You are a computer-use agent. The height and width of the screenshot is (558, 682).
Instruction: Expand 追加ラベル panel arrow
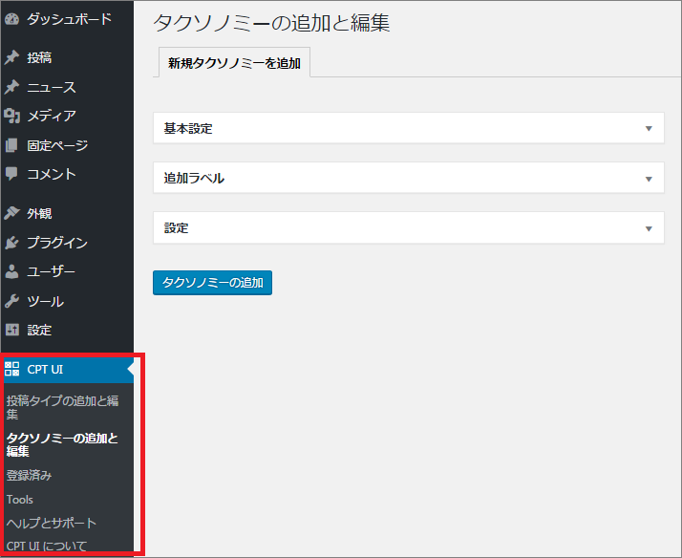(649, 179)
